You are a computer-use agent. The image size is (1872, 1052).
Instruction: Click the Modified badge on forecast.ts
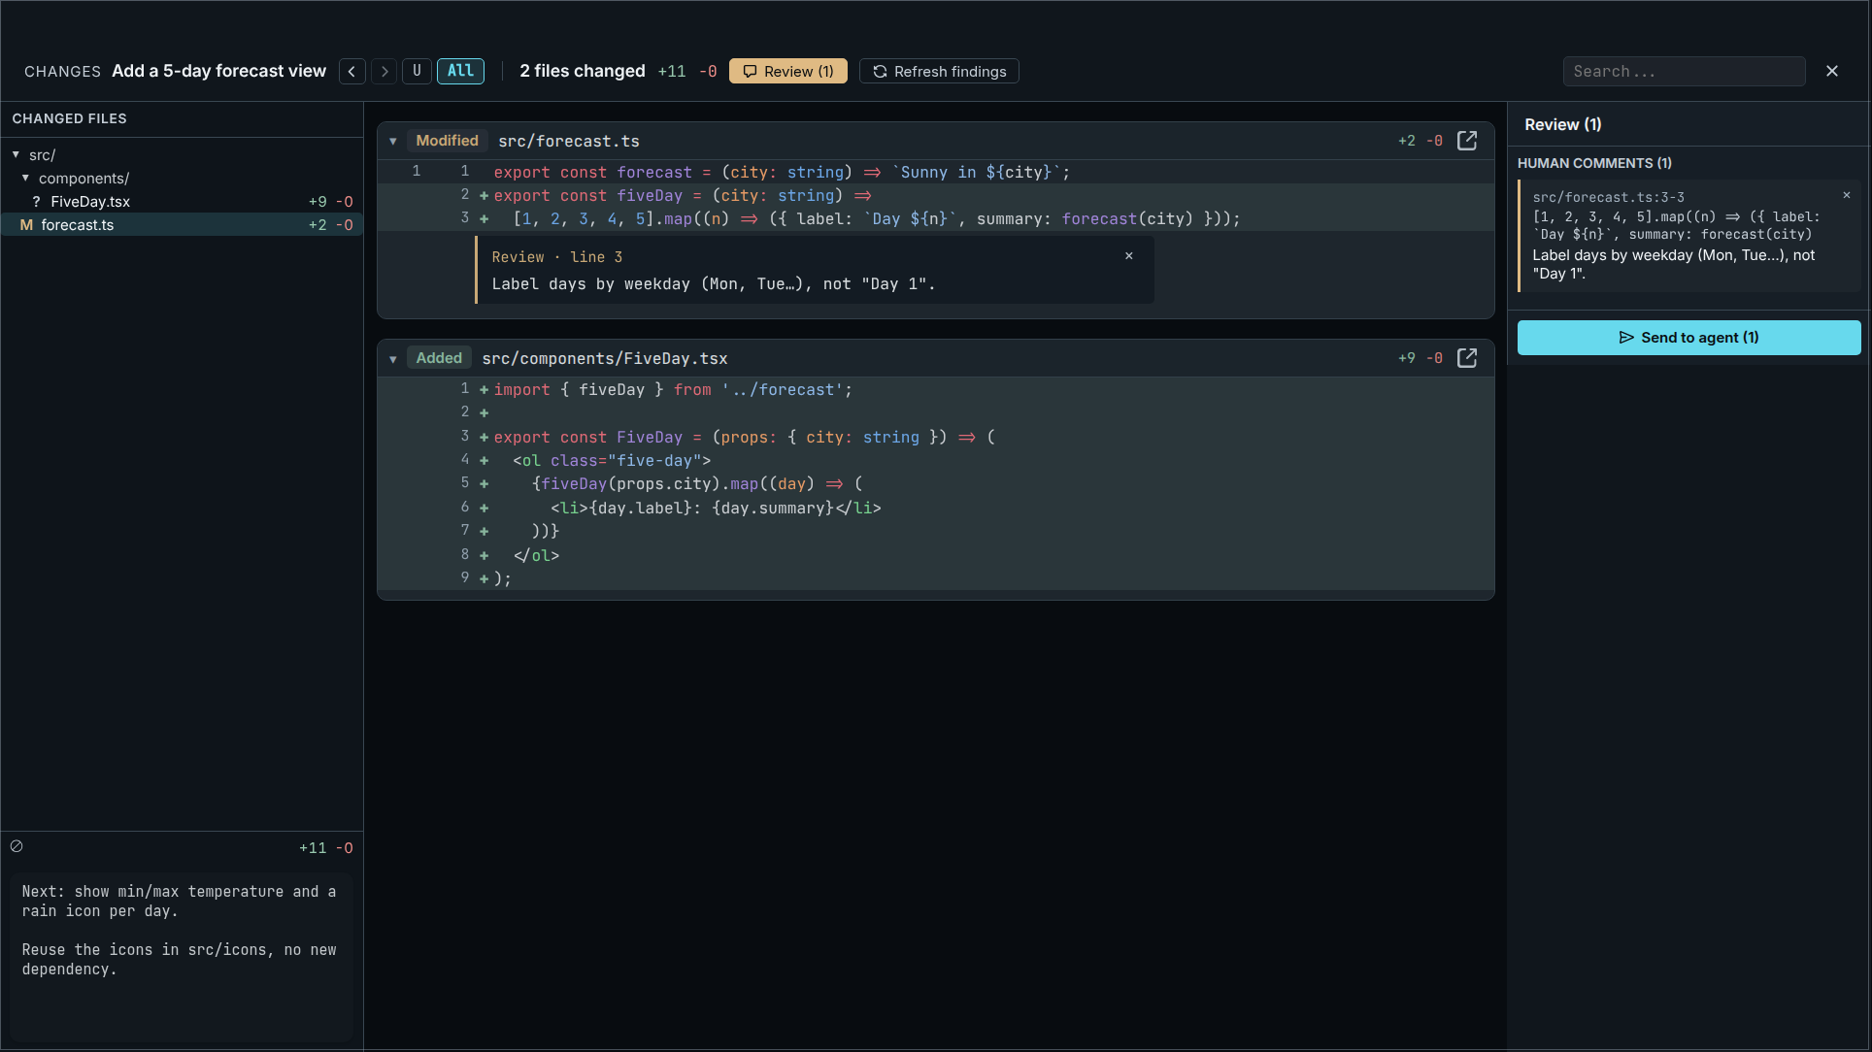pyautogui.click(x=447, y=141)
